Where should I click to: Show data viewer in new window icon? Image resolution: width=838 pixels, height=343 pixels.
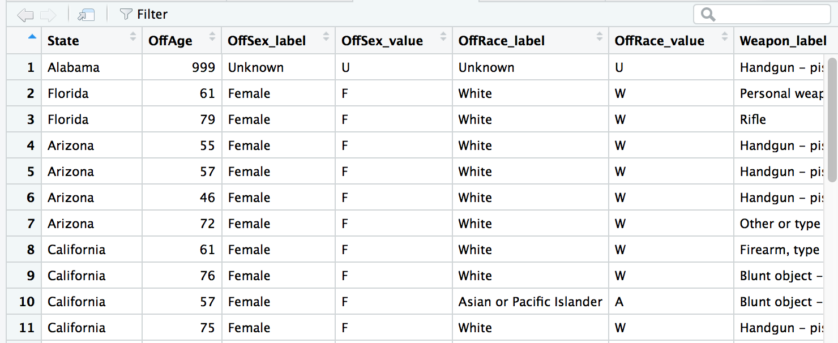[86, 14]
